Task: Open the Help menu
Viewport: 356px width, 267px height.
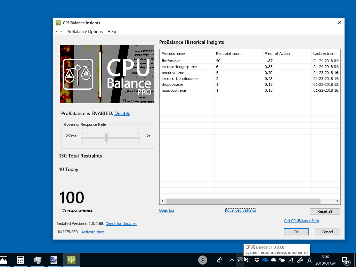Action: point(112,31)
